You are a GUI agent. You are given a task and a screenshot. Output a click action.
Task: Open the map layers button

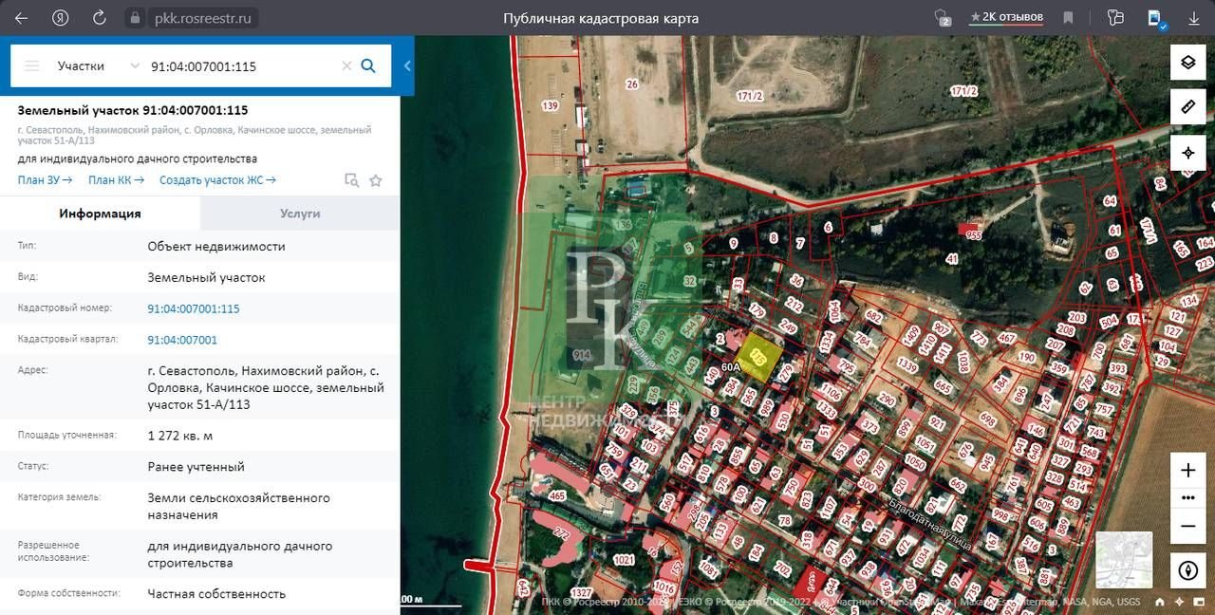coord(1187,63)
